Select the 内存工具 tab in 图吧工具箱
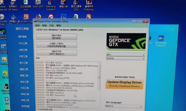This screenshot has width=186, height=111. (x=23, y=56)
